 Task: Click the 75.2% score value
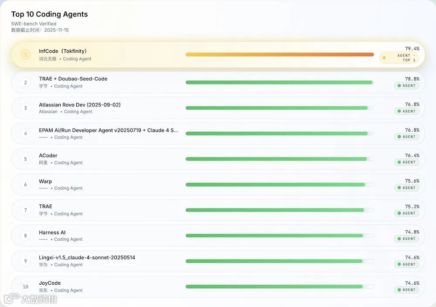(x=412, y=207)
